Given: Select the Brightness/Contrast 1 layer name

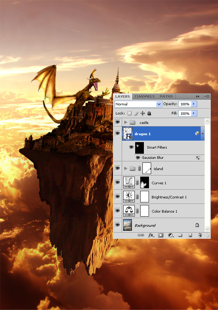Looking at the screenshot, I should 169,197.
